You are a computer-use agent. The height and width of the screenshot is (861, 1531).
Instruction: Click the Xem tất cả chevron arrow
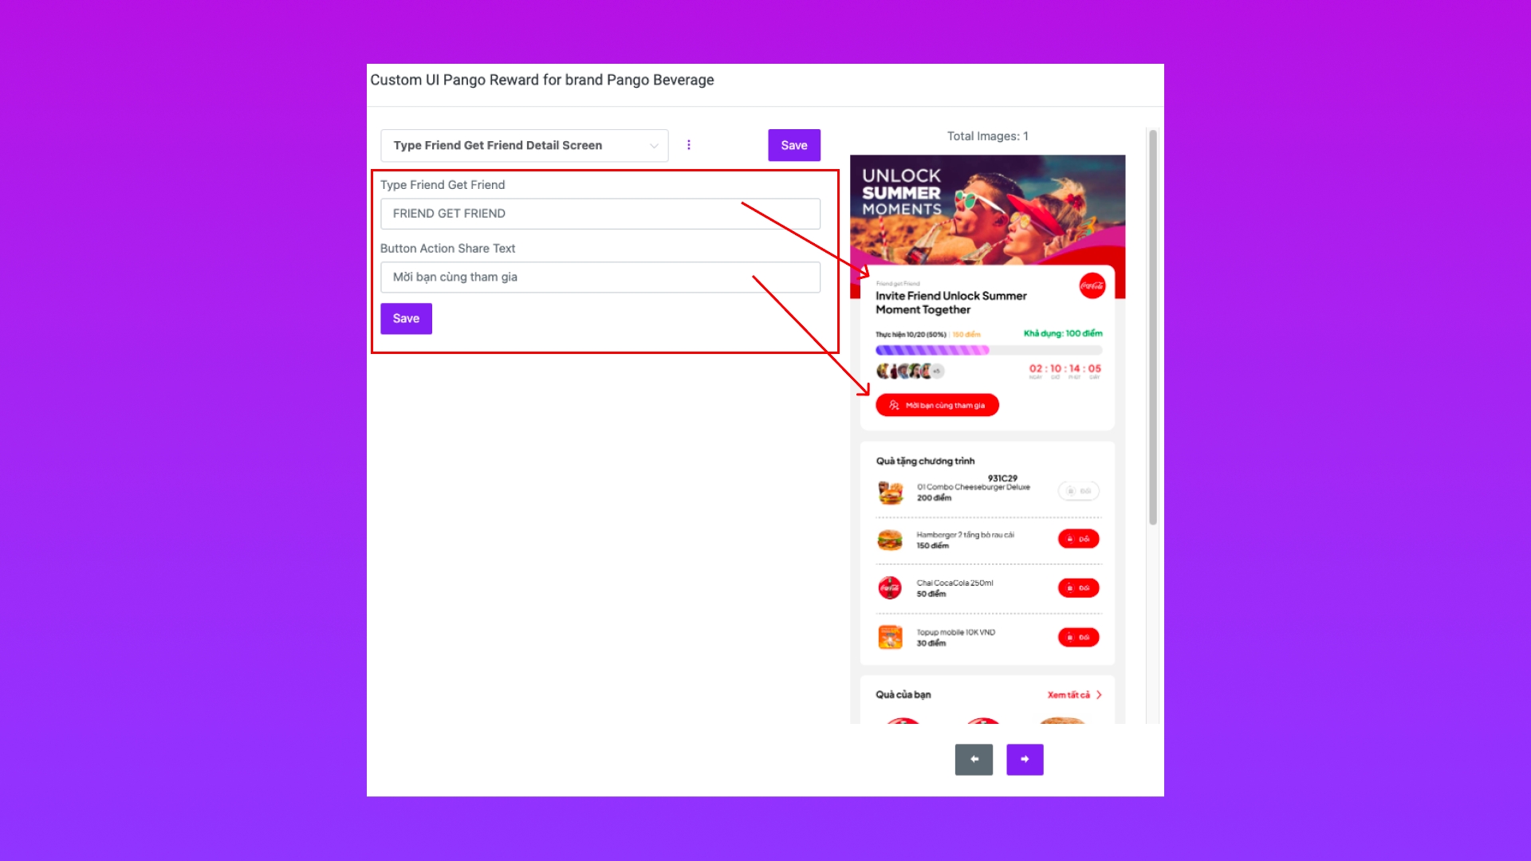pos(1099,695)
